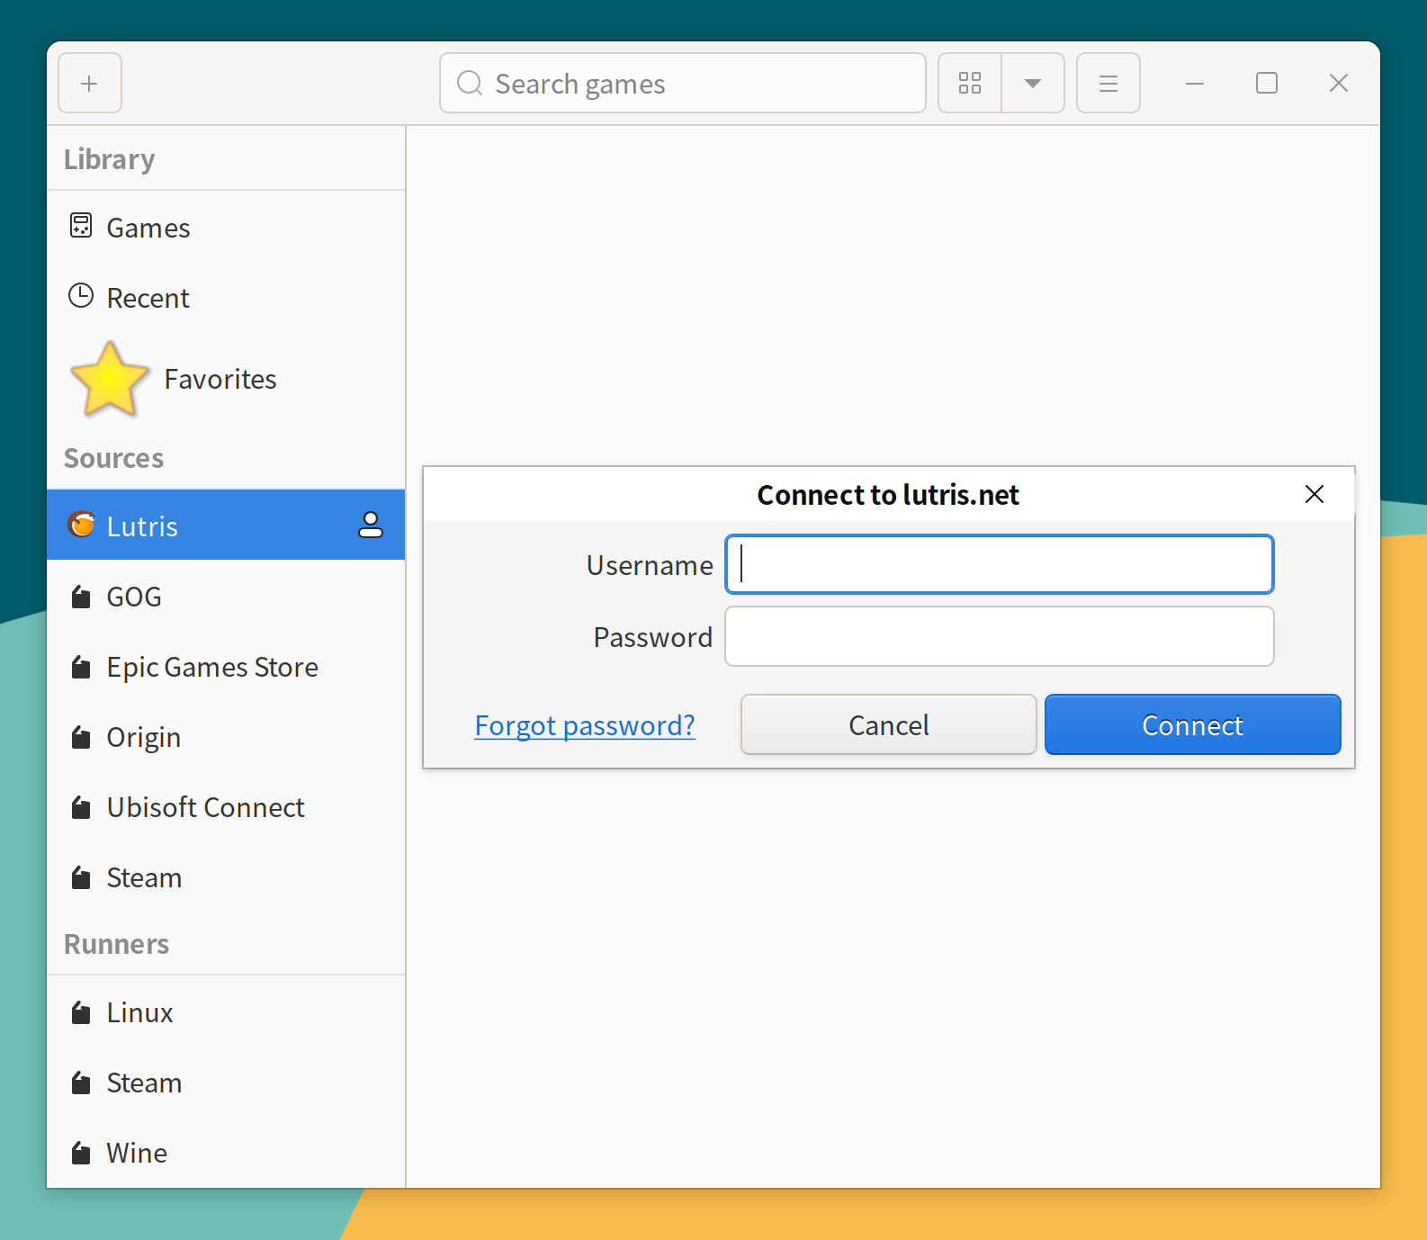Click the Wine runner icon

81,1153
